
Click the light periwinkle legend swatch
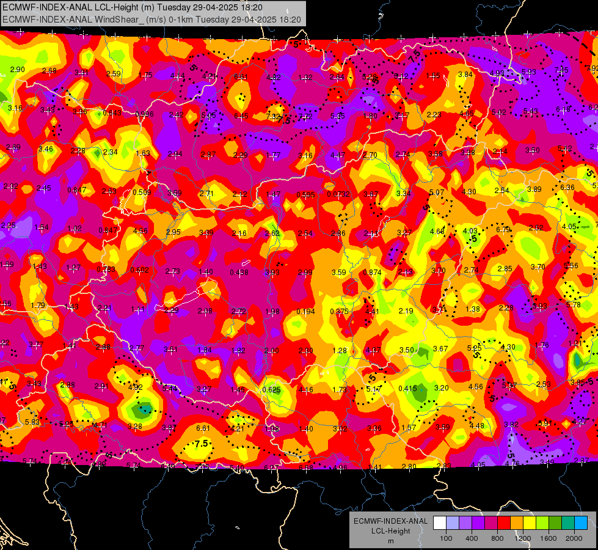click(x=452, y=522)
